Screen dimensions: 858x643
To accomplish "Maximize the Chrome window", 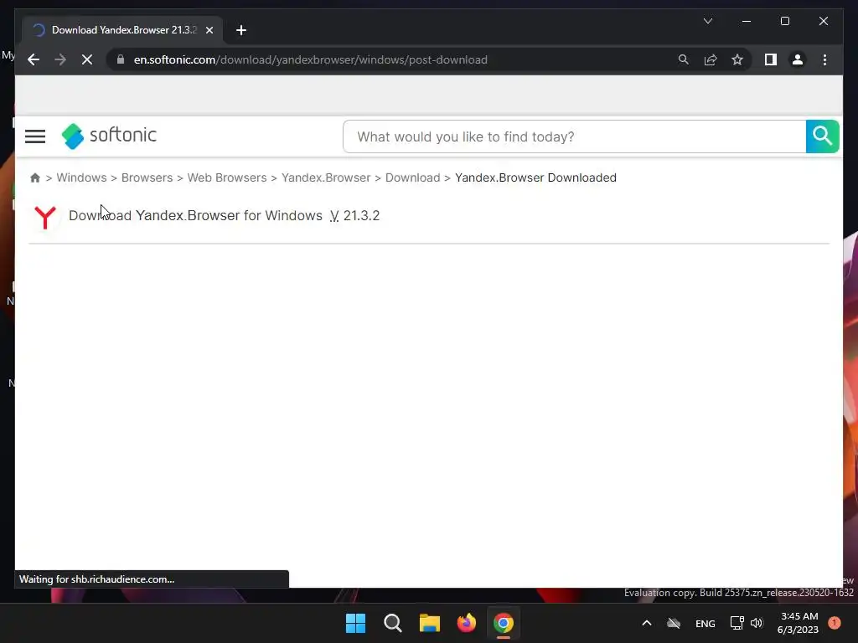I will [784, 21].
